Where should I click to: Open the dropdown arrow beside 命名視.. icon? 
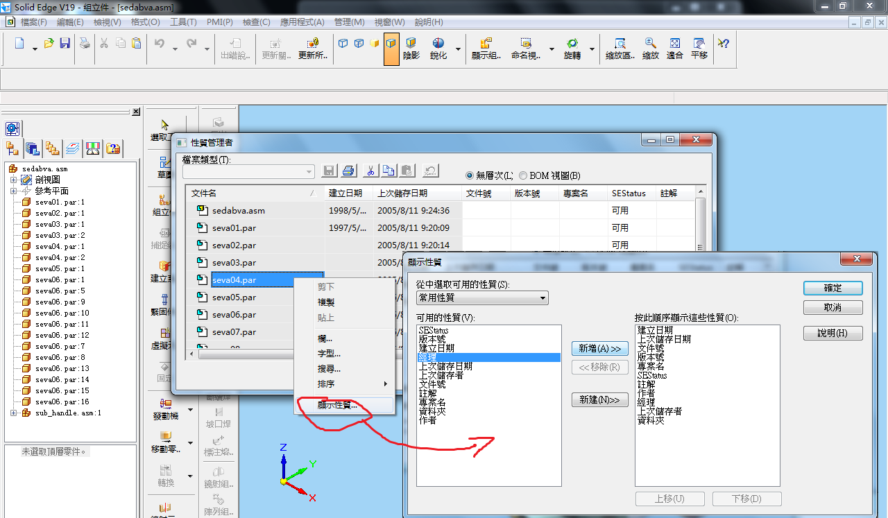pos(552,49)
